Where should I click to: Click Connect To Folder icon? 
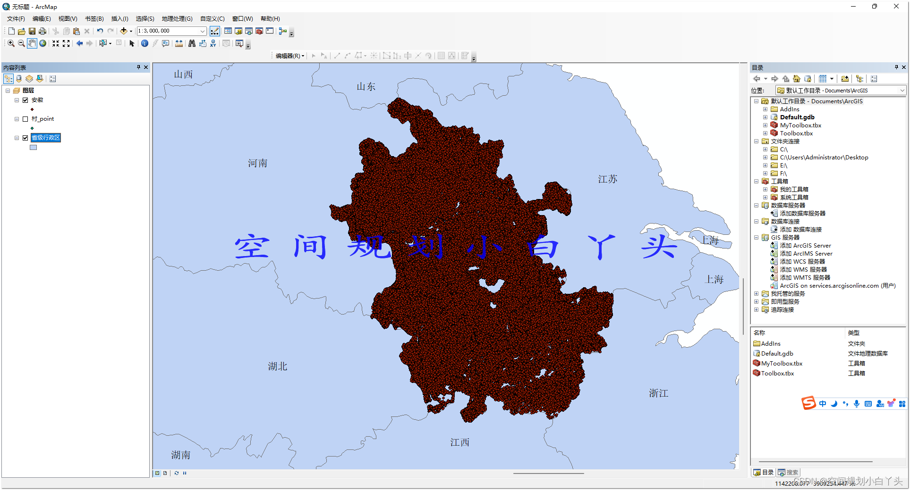pyautogui.click(x=845, y=79)
